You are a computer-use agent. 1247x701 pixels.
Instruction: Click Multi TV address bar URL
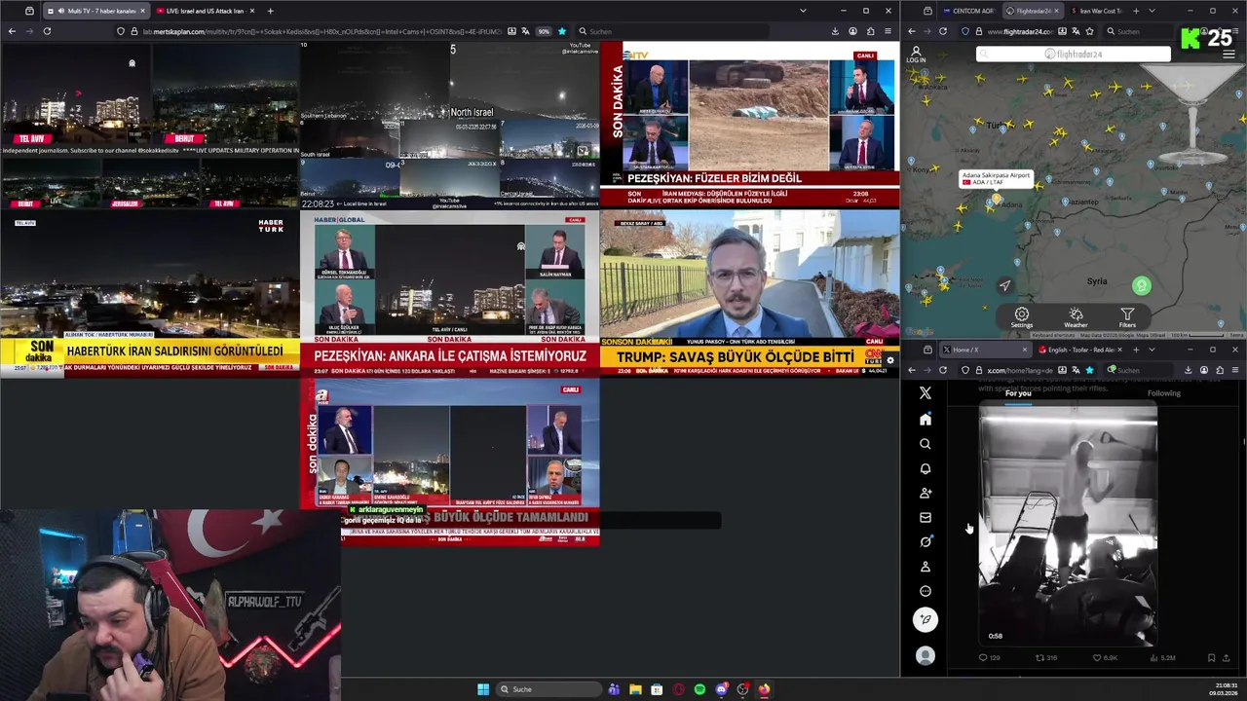(321, 31)
